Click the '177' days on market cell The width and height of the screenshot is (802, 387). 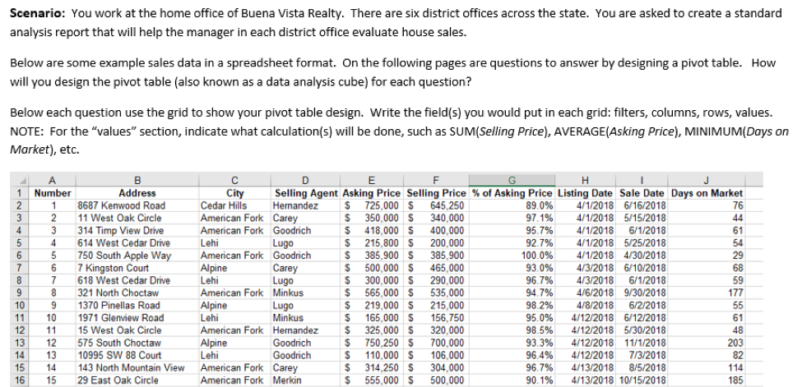pos(707,293)
